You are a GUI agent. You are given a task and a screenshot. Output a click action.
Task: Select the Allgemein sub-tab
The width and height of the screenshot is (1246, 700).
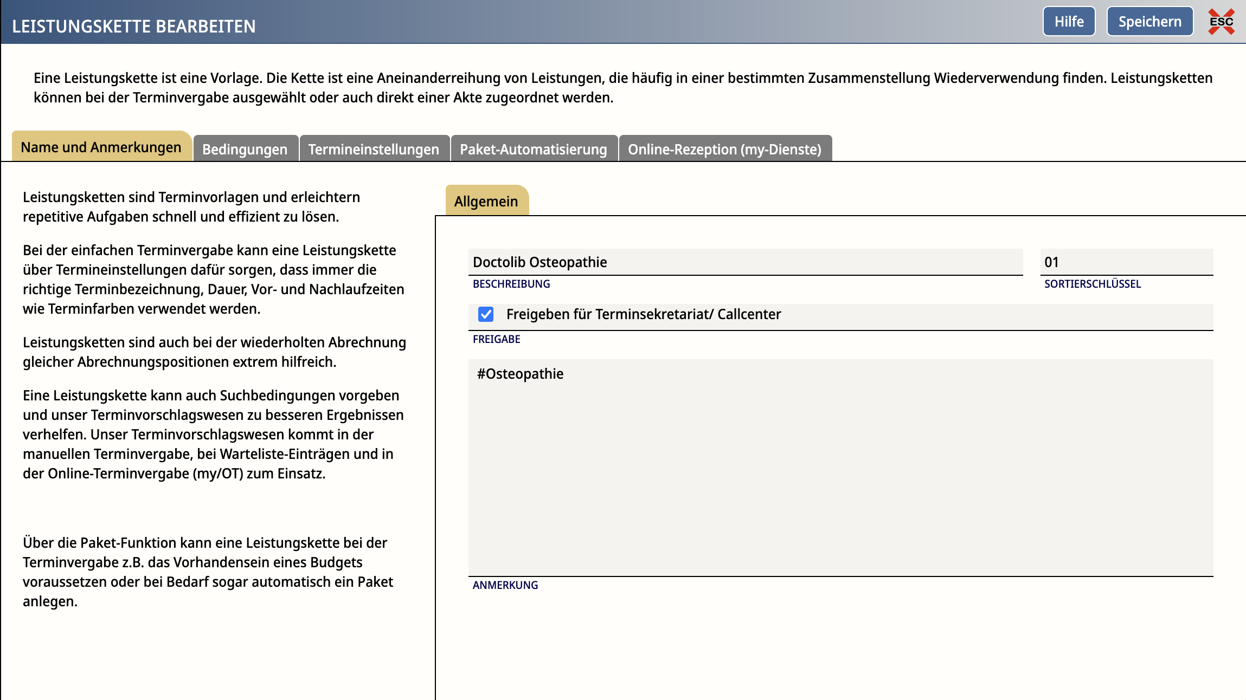(486, 202)
